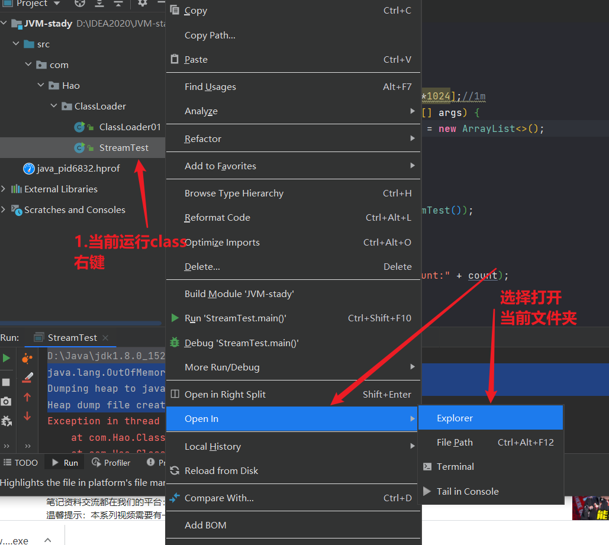
Task: Click the collapse all icon in Project toolbar
Action: [x=118, y=4]
